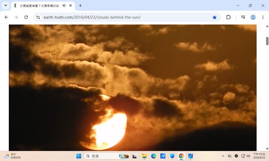The width and height of the screenshot is (269, 161).
Task: Open Windows Start menu
Action: click(x=79, y=156)
